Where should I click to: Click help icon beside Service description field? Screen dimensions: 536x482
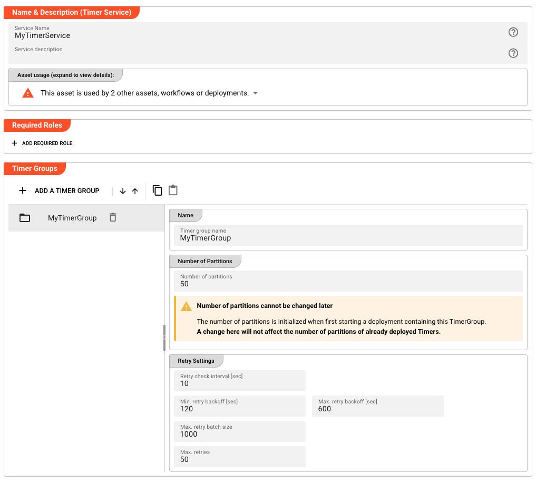pos(513,53)
